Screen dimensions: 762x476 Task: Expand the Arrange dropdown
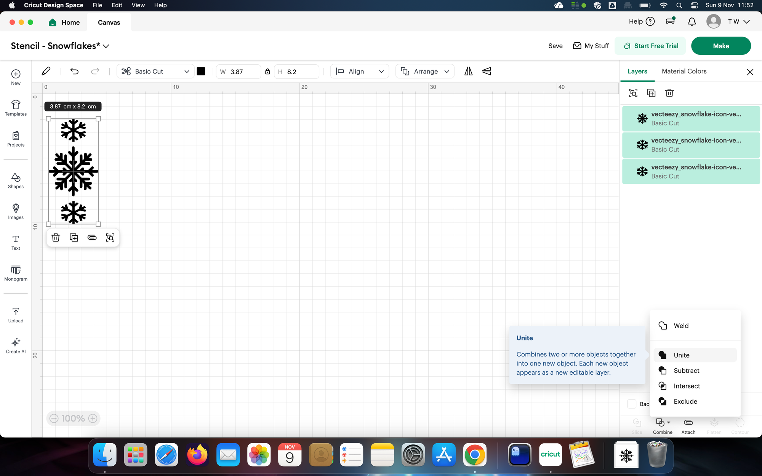click(x=425, y=72)
